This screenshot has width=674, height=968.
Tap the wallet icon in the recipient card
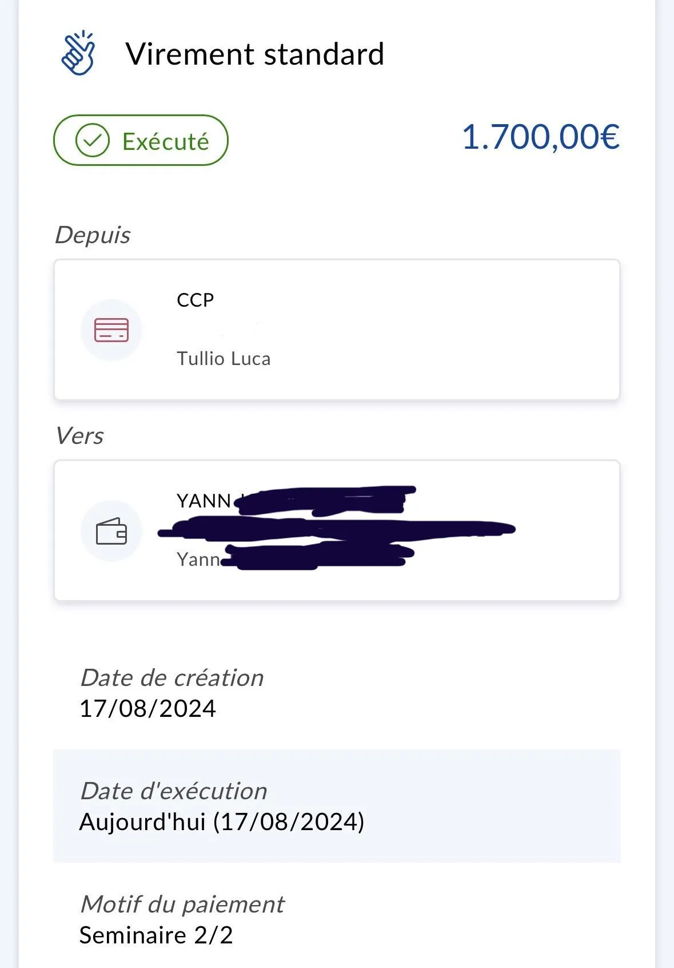[x=111, y=531]
